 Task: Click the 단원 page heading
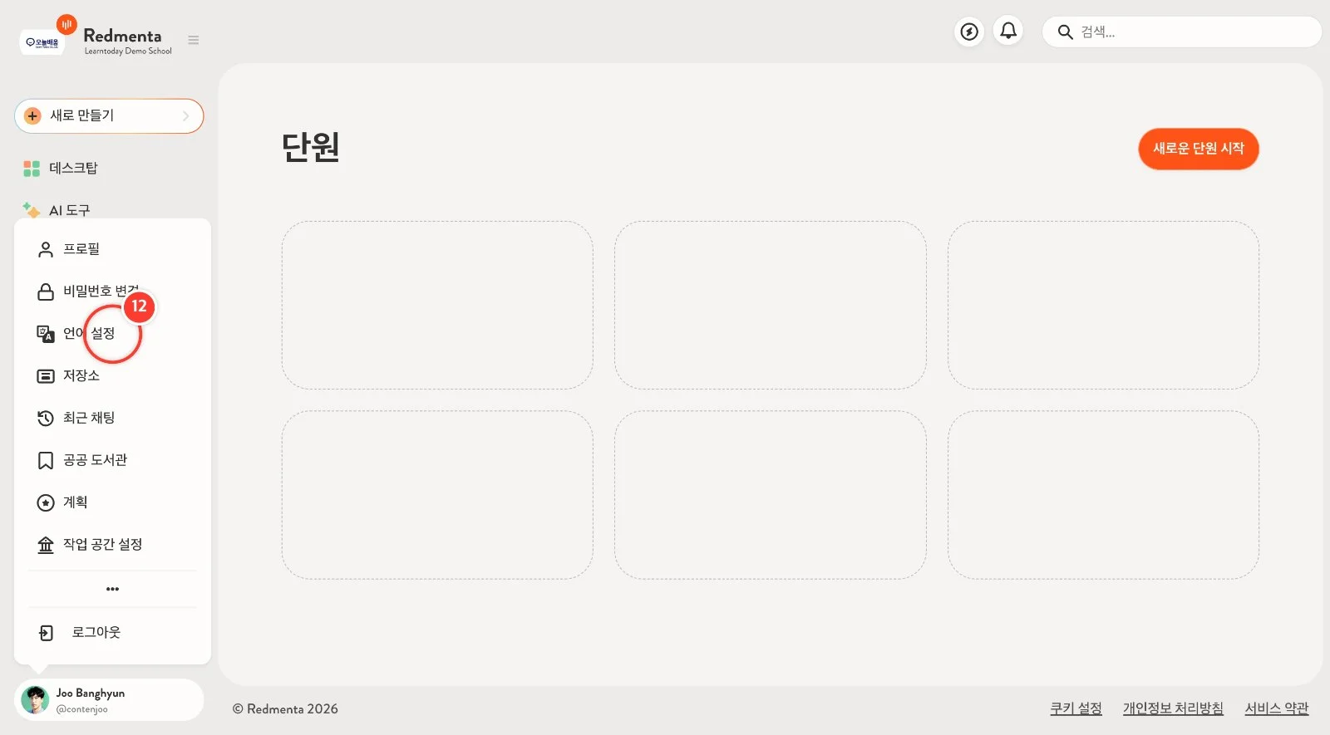tap(311, 148)
